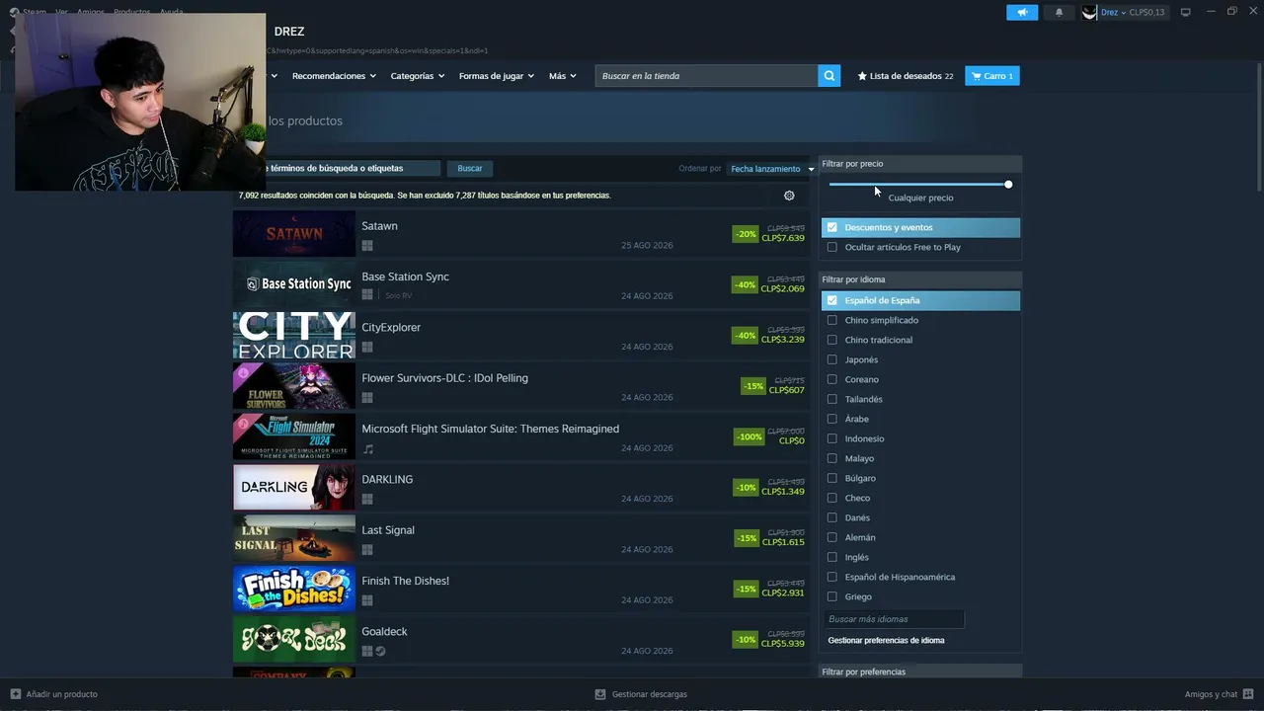Open the Steam menu in title bar
This screenshot has width=1264, height=711.
[x=34, y=12]
